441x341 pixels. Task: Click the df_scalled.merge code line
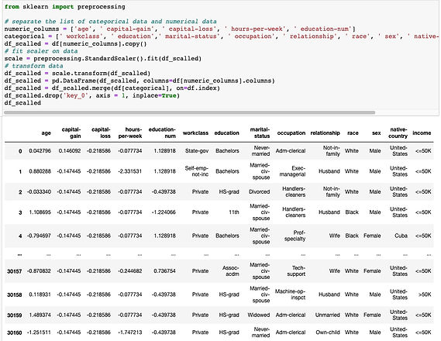112,88
